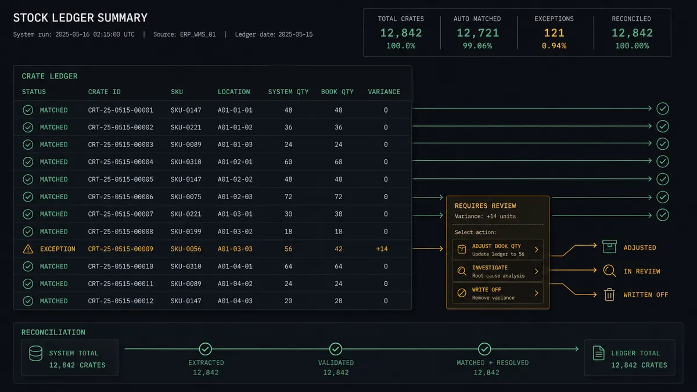The width and height of the screenshot is (697, 392).
Task: Click the archive box icon next to ADJUSTED
Action: point(609,246)
